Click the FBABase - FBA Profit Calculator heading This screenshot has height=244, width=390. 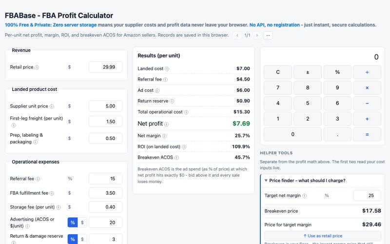point(59,16)
